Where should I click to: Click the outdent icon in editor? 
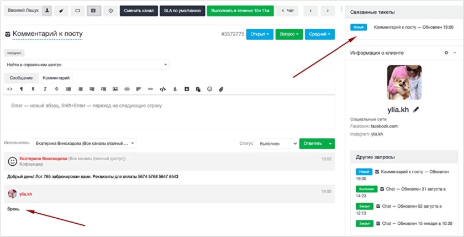pyautogui.click(x=92, y=89)
